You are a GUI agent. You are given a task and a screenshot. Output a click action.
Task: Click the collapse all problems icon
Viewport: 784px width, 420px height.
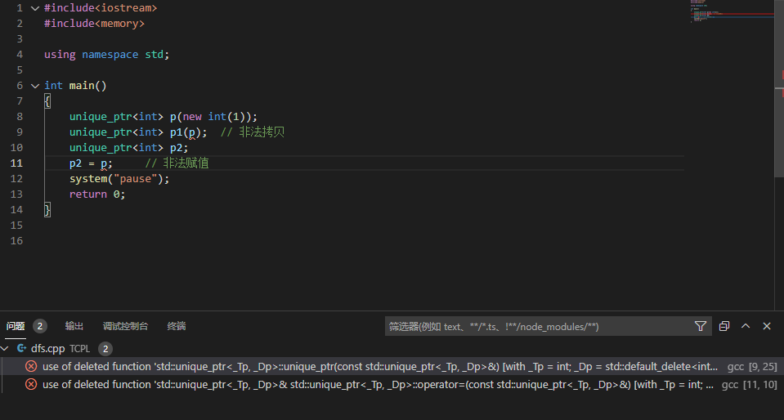(x=724, y=327)
